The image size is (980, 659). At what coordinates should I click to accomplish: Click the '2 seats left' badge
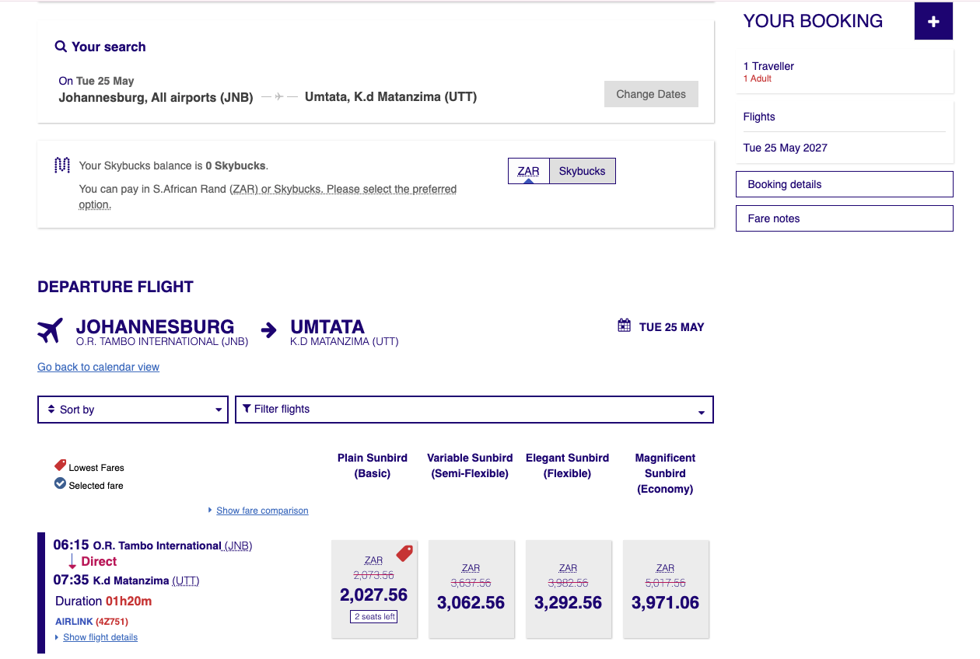pyautogui.click(x=374, y=616)
